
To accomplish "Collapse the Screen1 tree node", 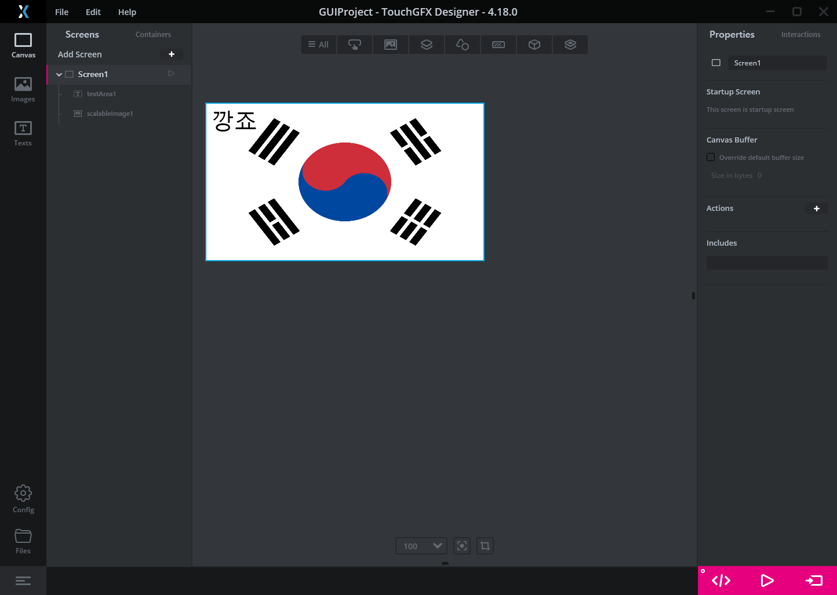I will [x=59, y=74].
